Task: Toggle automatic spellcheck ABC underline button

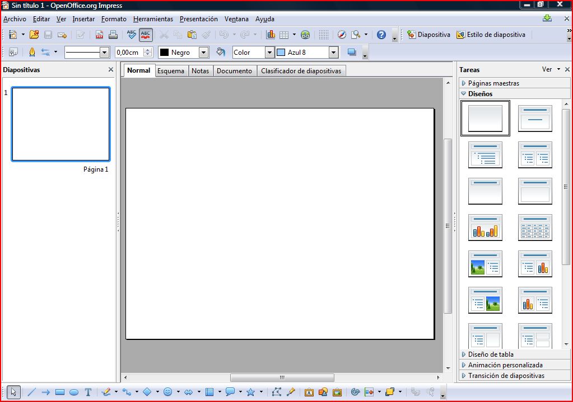Action: coord(146,35)
